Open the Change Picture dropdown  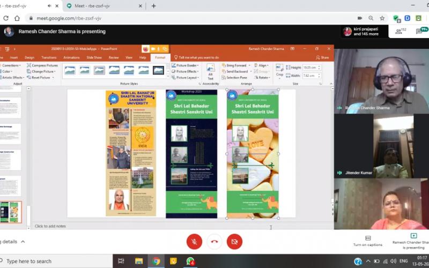click(41, 72)
